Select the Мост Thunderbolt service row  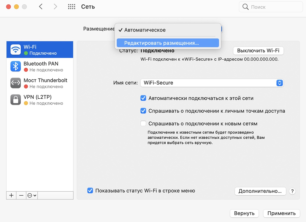pos(40,83)
